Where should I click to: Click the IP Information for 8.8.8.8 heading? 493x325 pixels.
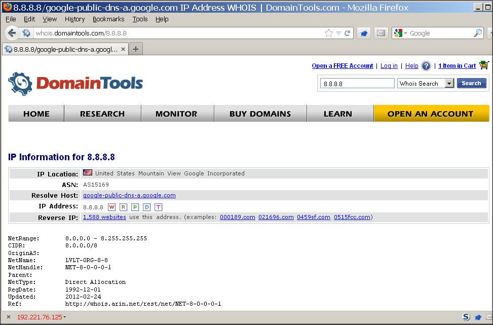(x=61, y=157)
